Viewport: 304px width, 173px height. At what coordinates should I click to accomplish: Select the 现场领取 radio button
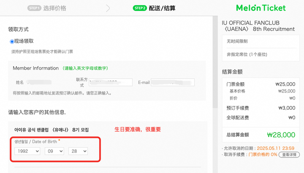pyautogui.click(x=12, y=41)
